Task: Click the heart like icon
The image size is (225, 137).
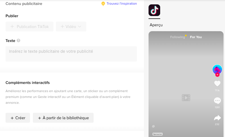Action: tap(217, 84)
